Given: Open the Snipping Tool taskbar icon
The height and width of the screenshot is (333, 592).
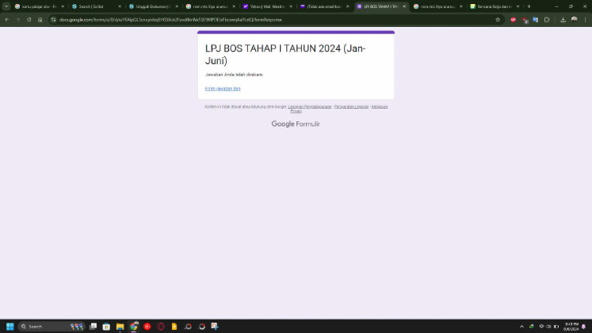Looking at the screenshot, I should click(215, 326).
